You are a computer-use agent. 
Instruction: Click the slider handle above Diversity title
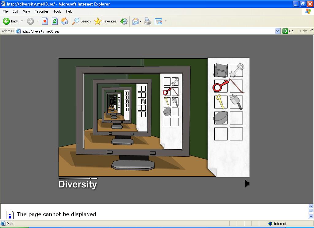coord(90,178)
